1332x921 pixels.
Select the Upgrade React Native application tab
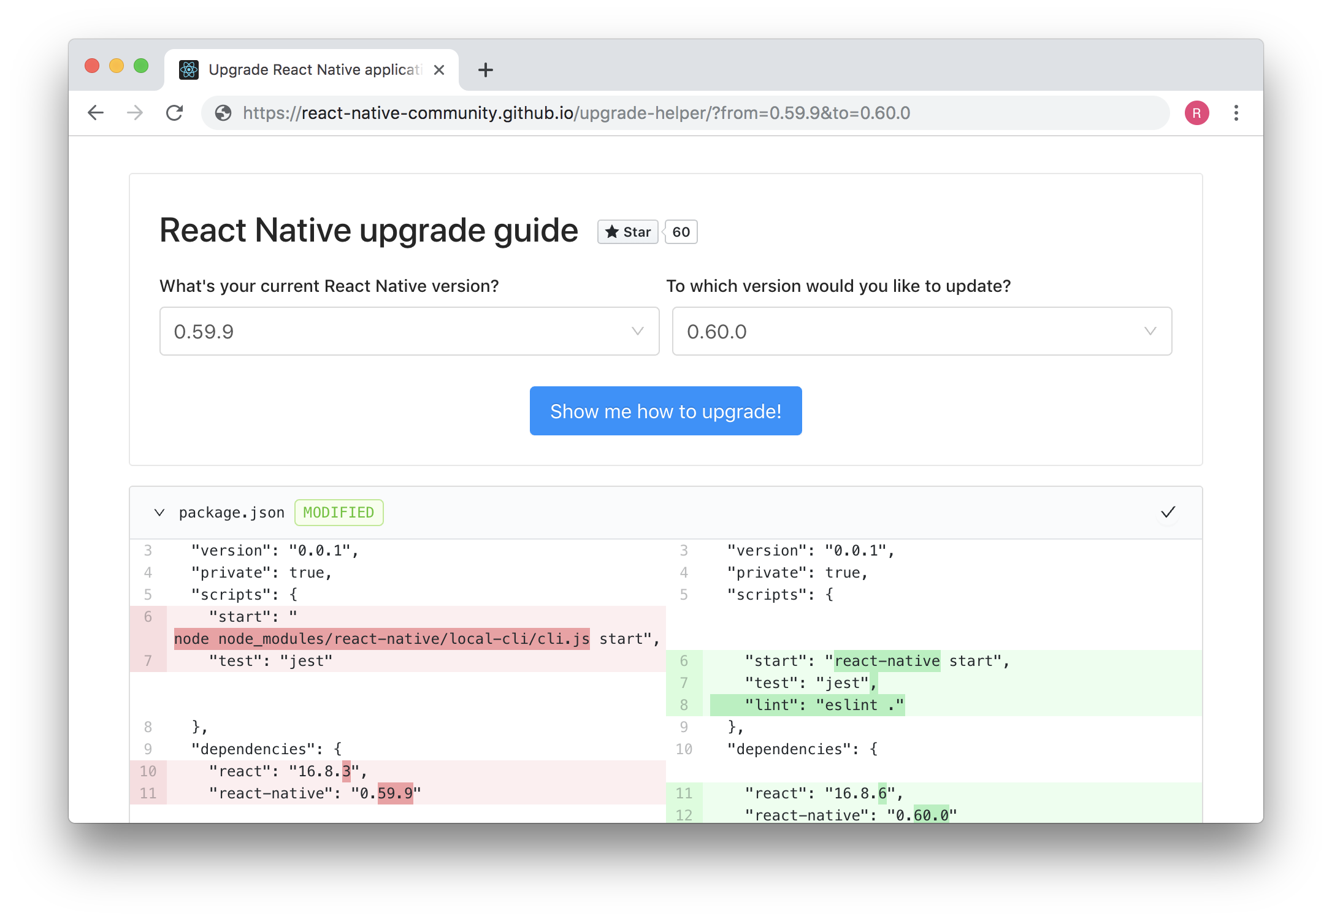307,69
